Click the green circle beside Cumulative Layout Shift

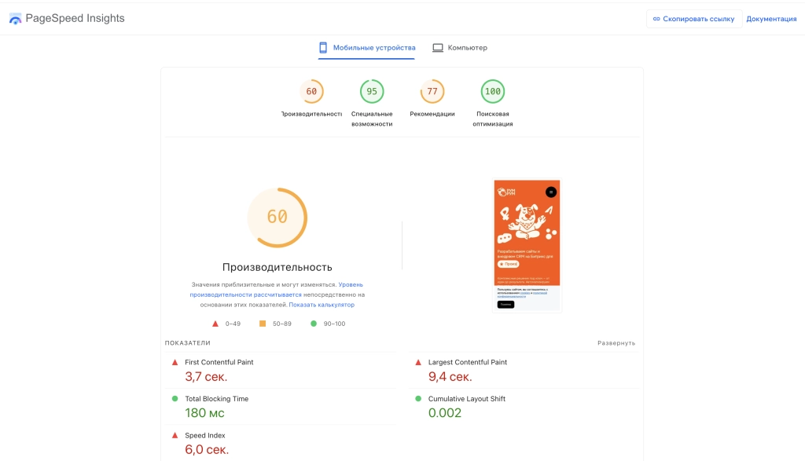click(417, 398)
